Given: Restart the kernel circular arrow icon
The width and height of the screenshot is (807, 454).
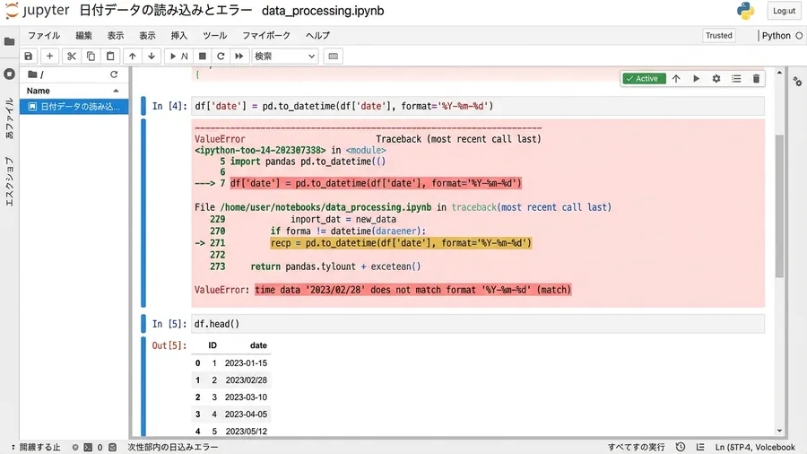Looking at the screenshot, I should 221,57.
